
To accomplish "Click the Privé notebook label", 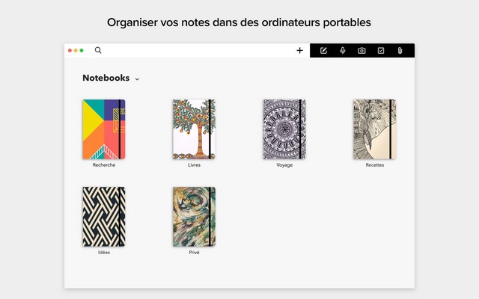I will pyautogui.click(x=194, y=253).
